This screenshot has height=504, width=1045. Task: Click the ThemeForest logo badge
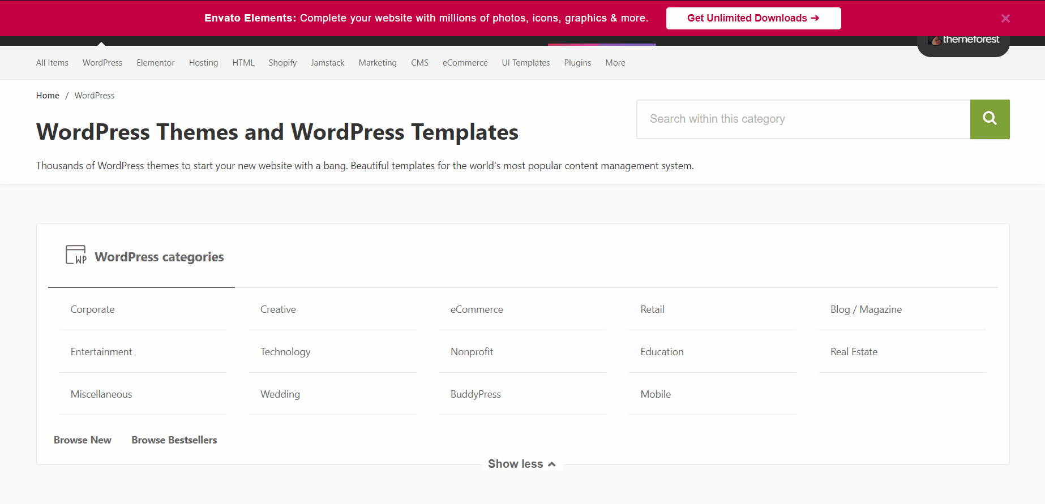coord(963,41)
